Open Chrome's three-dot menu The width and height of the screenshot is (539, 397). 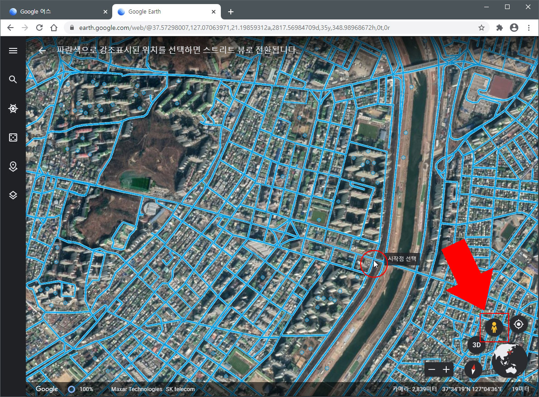click(529, 28)
